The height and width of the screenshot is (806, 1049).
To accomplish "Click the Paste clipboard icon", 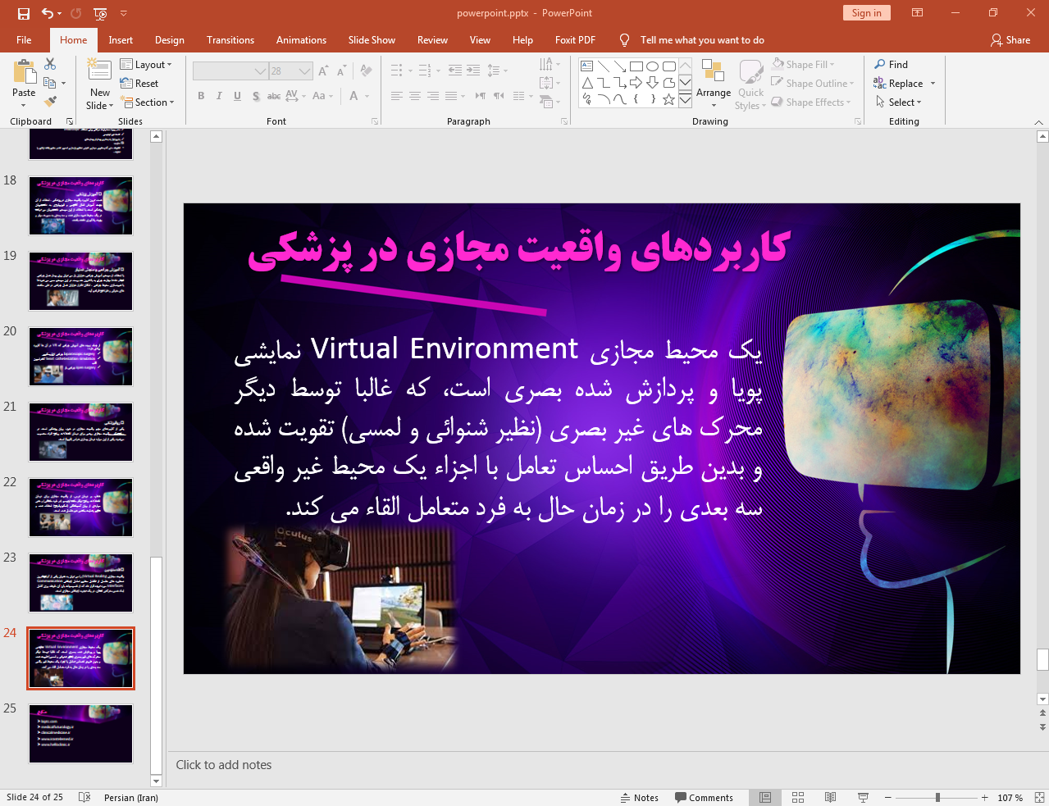I will (24, 72).
